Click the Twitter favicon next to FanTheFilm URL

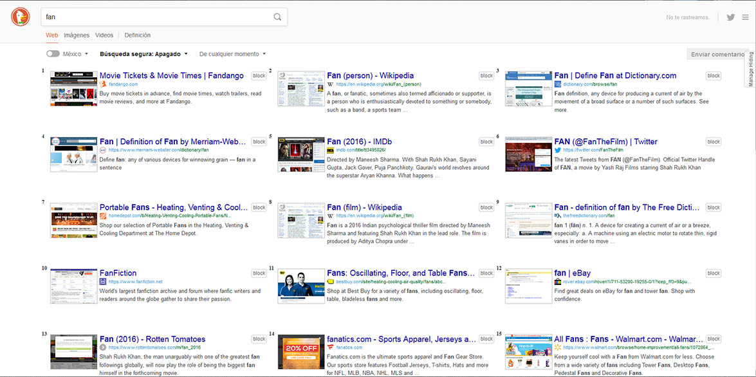[558, 150]
